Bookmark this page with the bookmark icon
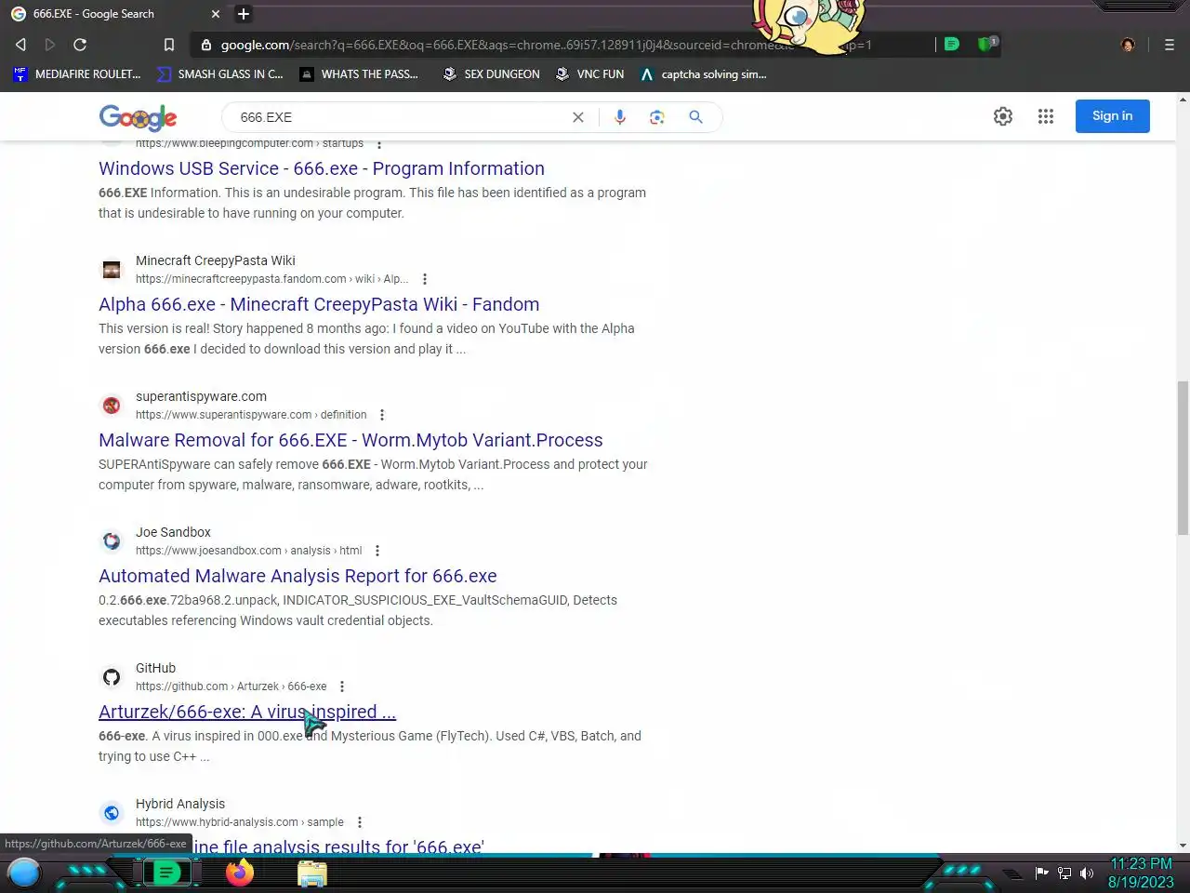 [168, 45]
